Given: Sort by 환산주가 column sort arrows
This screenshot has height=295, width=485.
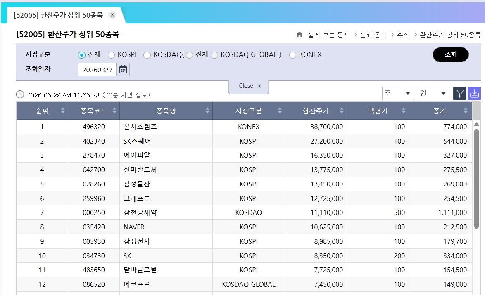Looking at the screenshot, I should click(x=342, y=111).
